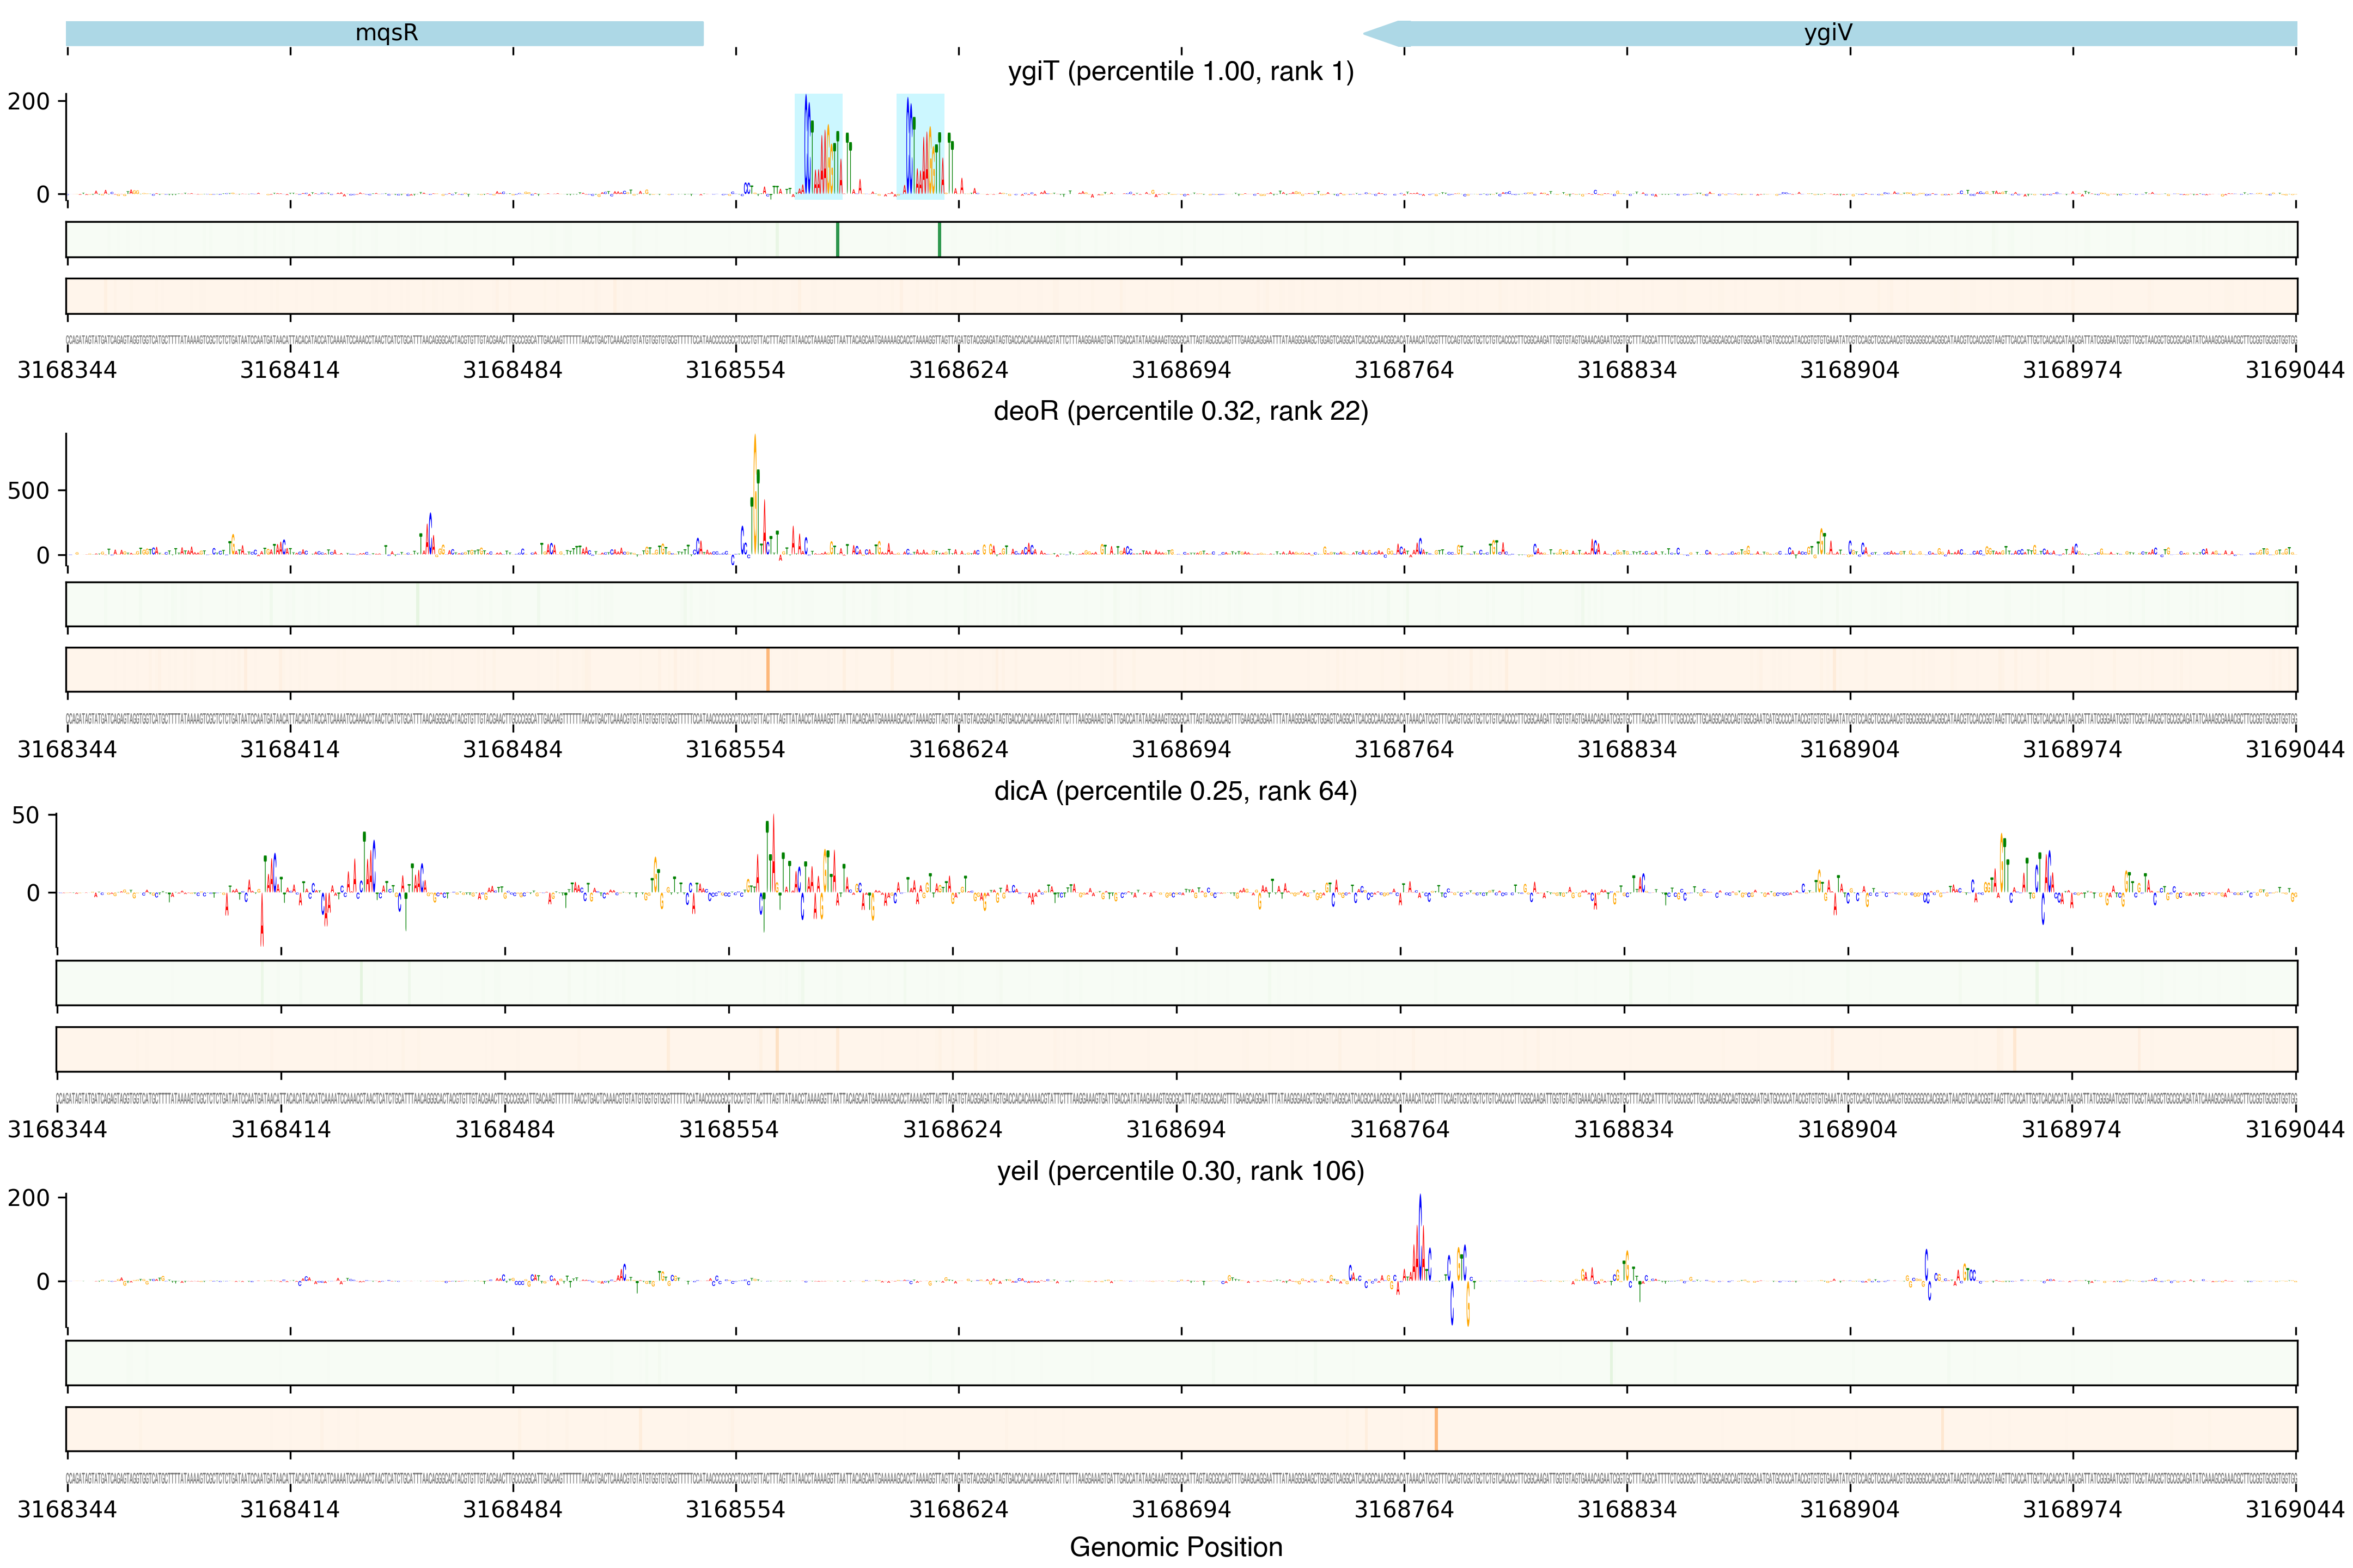Click the dicA percentile rank title
2353x1568 pixels.
[x=1174, y=791]
